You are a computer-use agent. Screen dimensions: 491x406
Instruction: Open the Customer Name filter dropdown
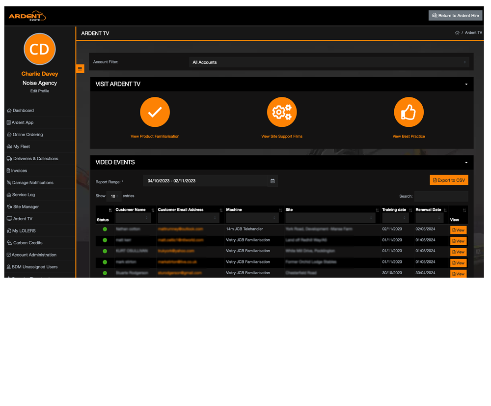(133, 218)
